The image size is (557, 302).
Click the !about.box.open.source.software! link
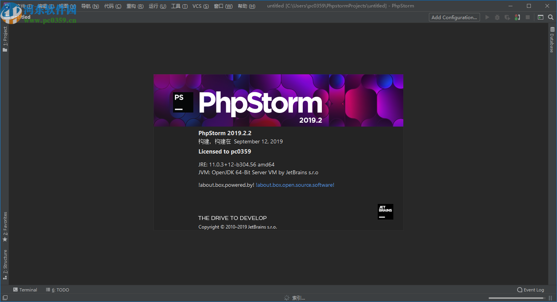pyautogui.click(x=295, y=185)
